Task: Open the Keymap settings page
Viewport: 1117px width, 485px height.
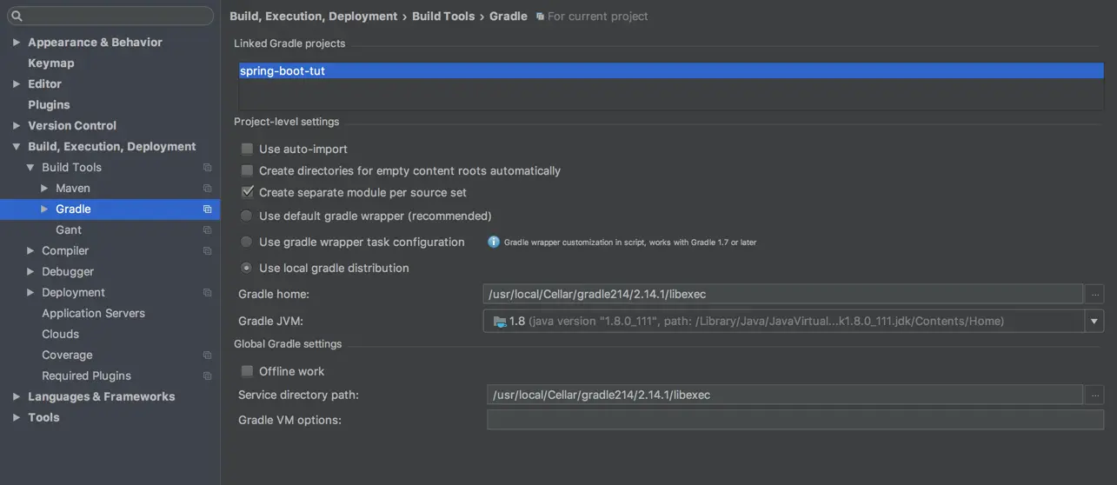Action: pyautogui.click(x=51, y=63)
